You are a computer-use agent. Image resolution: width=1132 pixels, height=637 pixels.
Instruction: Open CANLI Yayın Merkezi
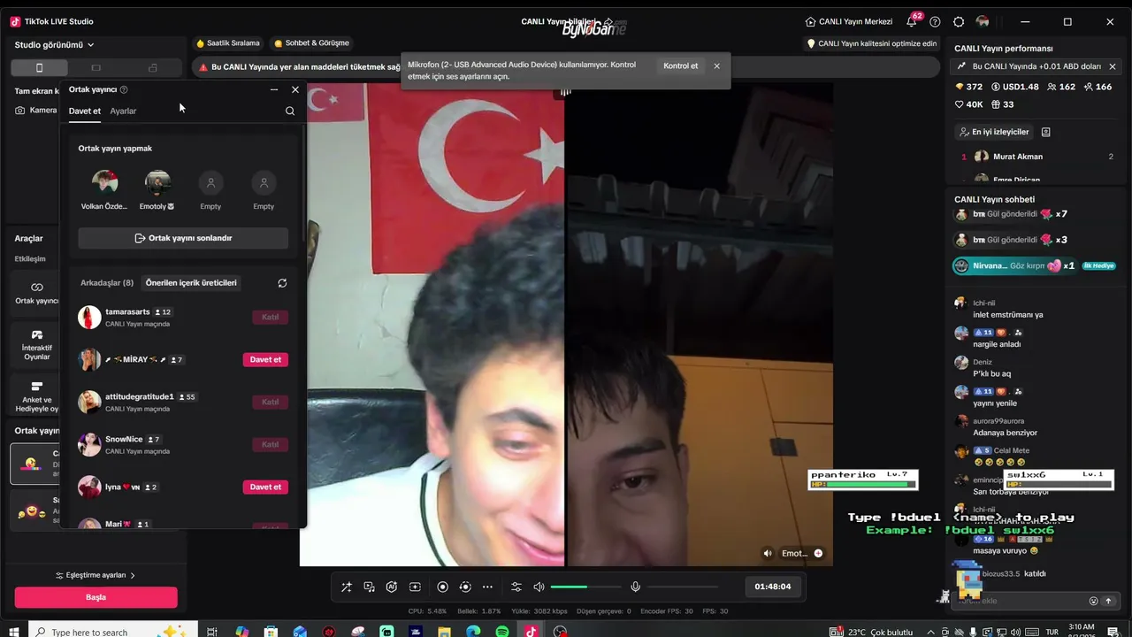pos(849,21)
